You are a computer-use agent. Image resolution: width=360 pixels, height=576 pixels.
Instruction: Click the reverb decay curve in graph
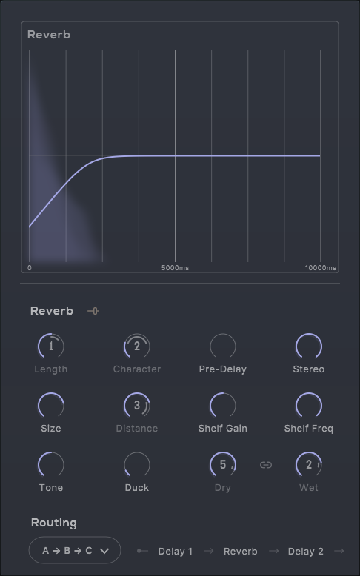coord(175,156)
